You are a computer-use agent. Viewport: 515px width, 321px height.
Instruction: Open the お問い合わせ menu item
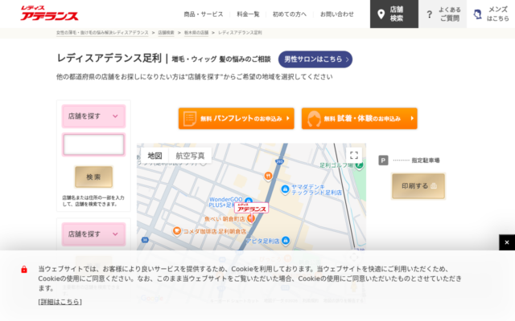pyautogui.click(x=337, y=14)
